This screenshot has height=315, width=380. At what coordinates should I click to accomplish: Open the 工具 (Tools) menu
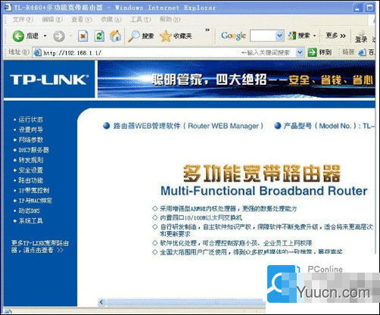point(141,19)
